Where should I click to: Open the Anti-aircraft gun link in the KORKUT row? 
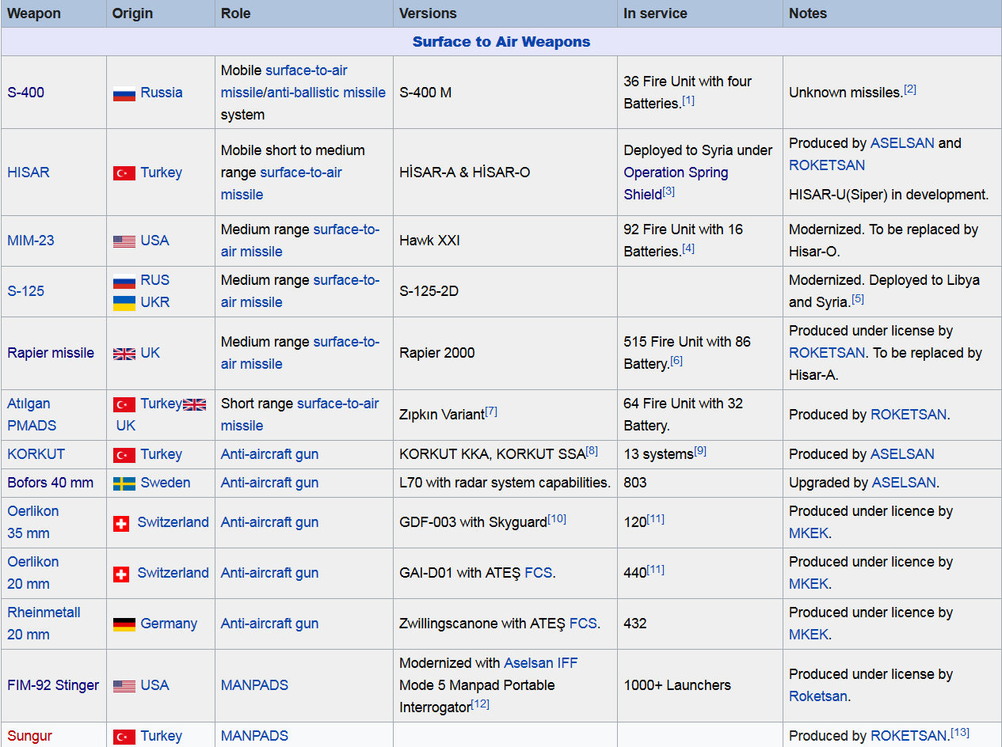click(x=269, y=454)
